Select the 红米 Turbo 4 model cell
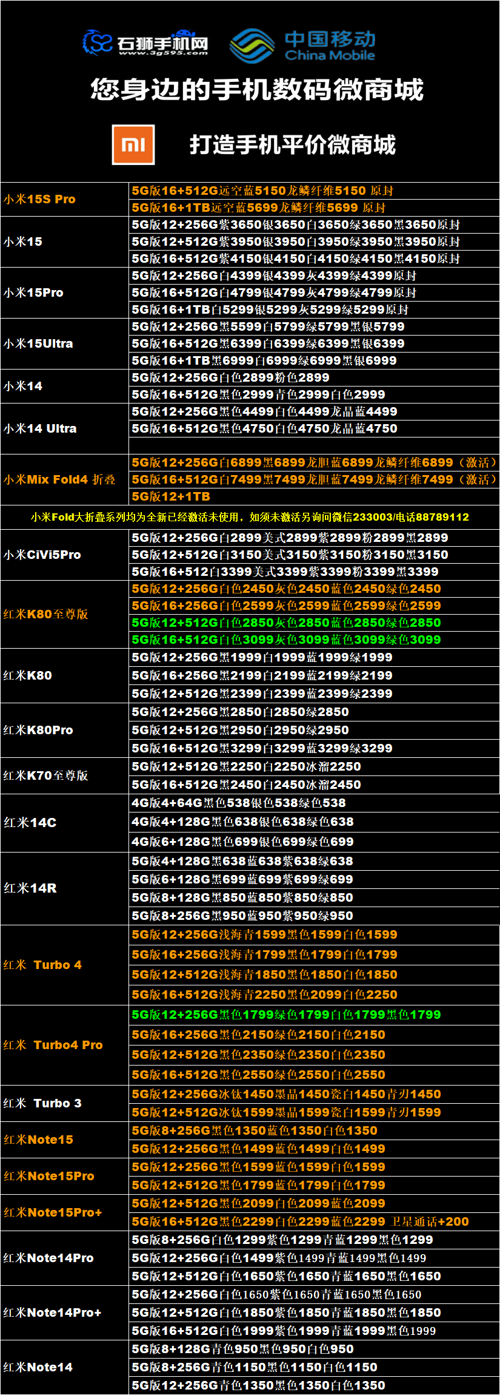Screen dimensions: 500x1395 [x=64, y=965]
